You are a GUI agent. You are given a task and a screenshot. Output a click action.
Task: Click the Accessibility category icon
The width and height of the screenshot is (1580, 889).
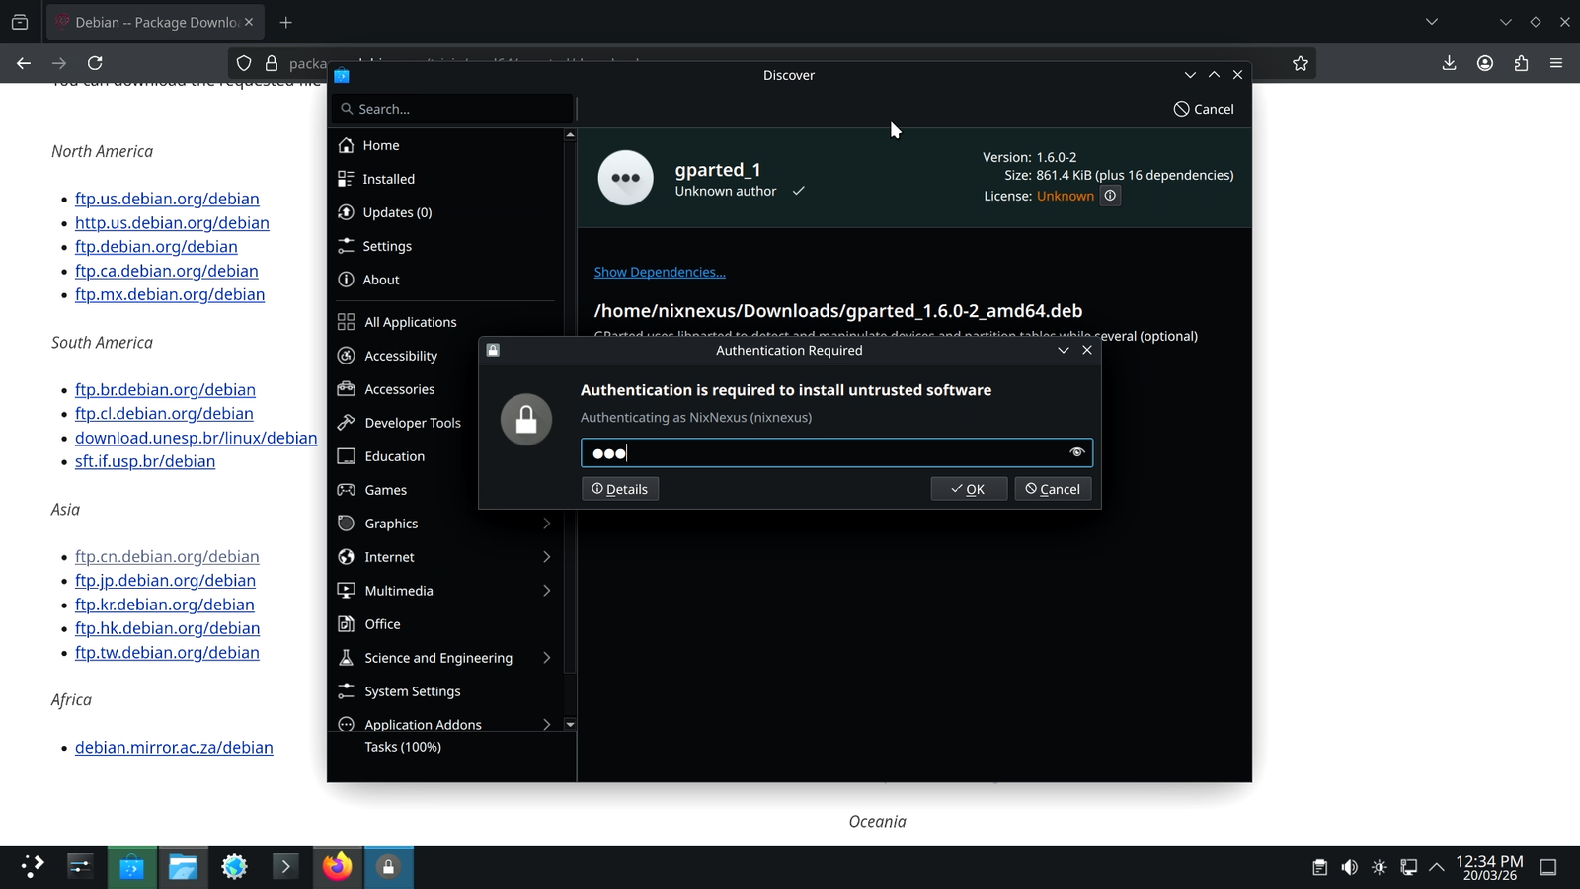(346, 356)
